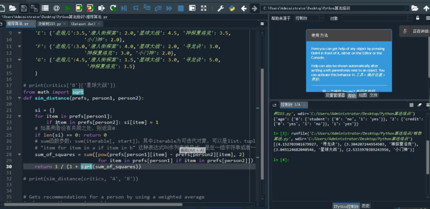Expand the working directory path dropdown
Screen dimensions: 430x209
(407, 8)
